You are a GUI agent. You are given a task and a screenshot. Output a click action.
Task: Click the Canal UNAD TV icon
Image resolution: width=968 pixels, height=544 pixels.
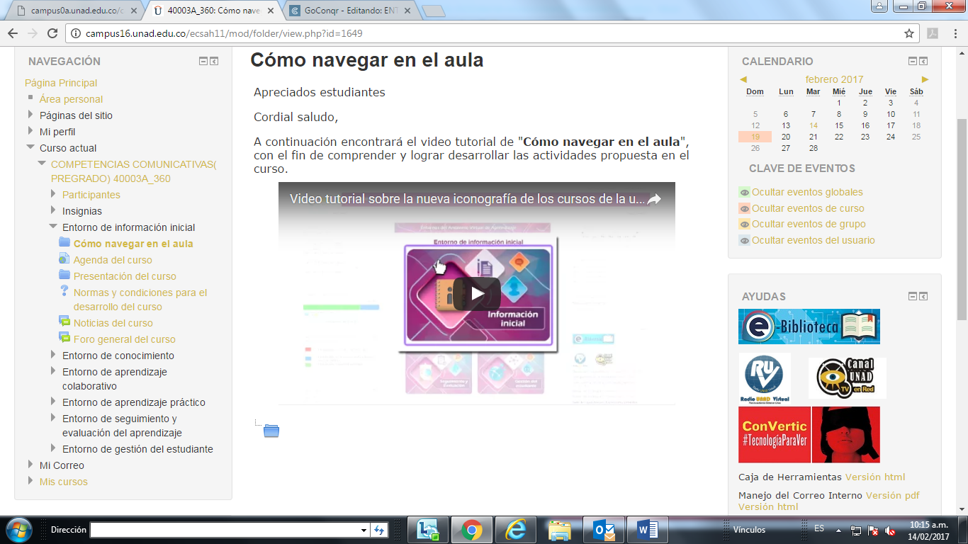[x=847, y=378]
